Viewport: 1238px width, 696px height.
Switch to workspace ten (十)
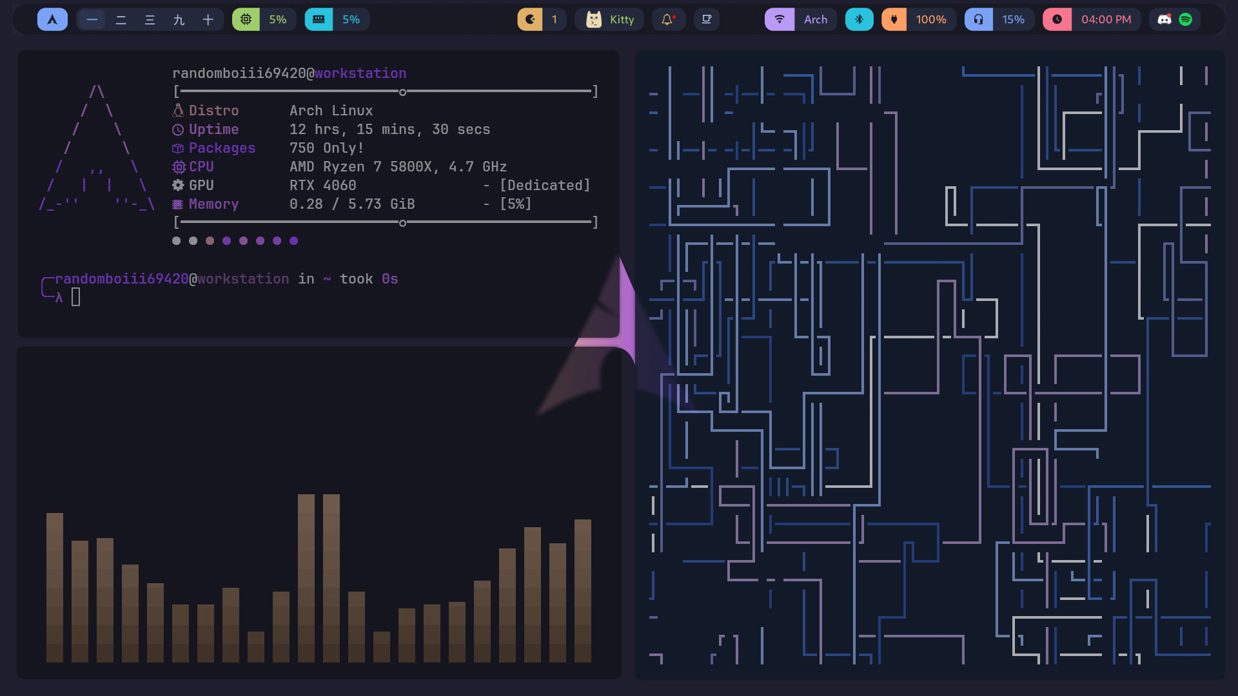(208, 19)
